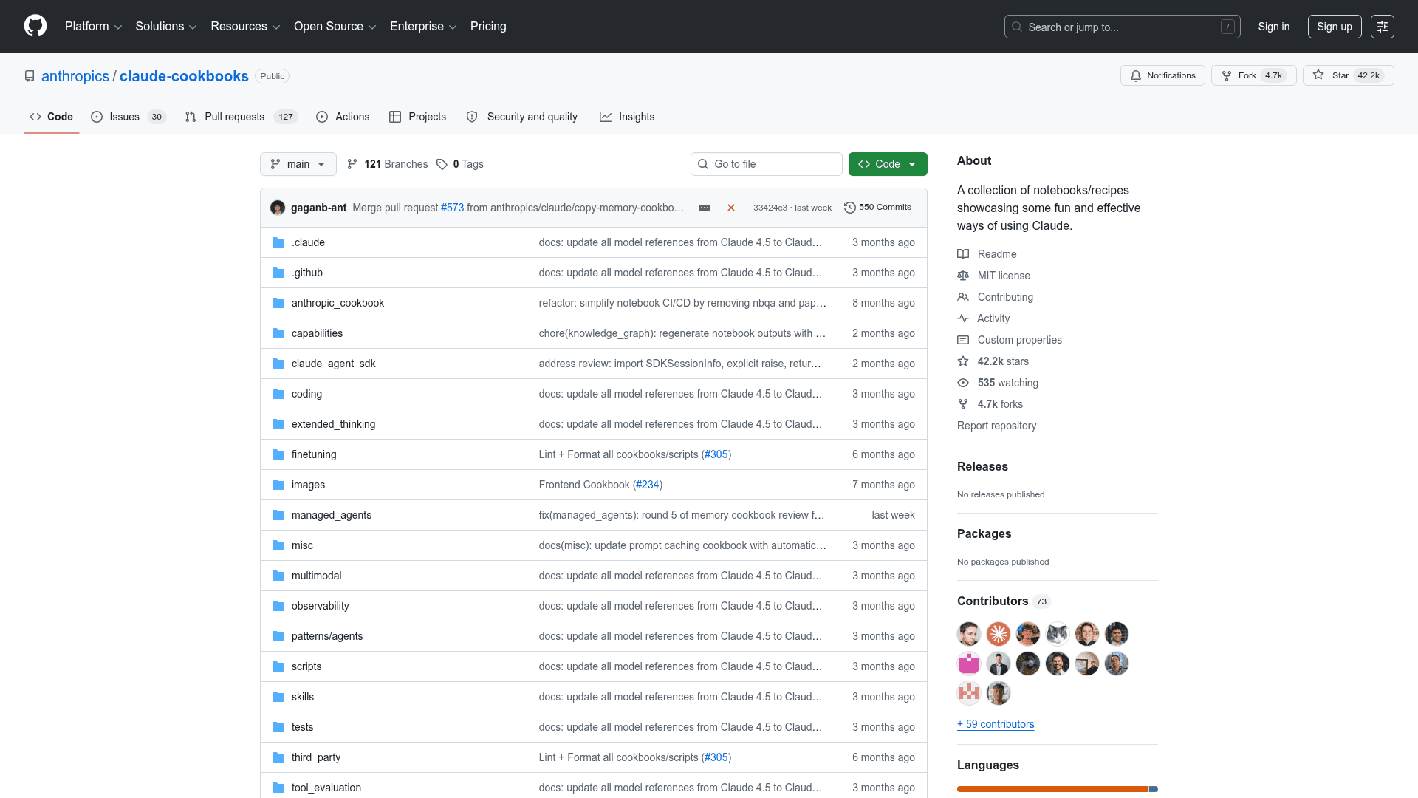Click the Contributing people icon
Viewport: 1418px width, 798px height.
[x=963, y=297]
